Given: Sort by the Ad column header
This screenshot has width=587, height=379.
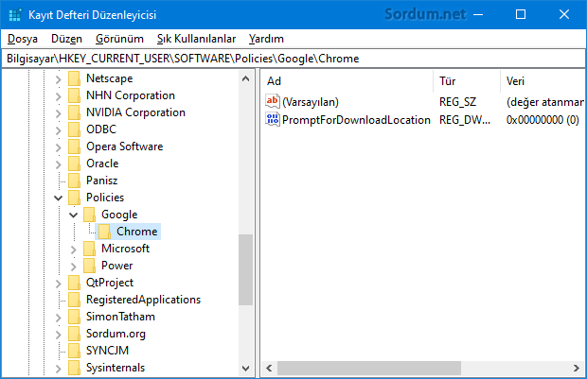Looking at the screenshot, I should [x=347, y=81].
